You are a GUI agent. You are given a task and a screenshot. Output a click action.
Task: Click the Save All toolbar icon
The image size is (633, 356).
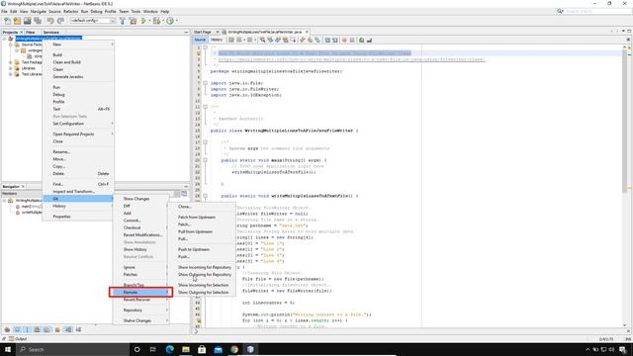(38, 21)
